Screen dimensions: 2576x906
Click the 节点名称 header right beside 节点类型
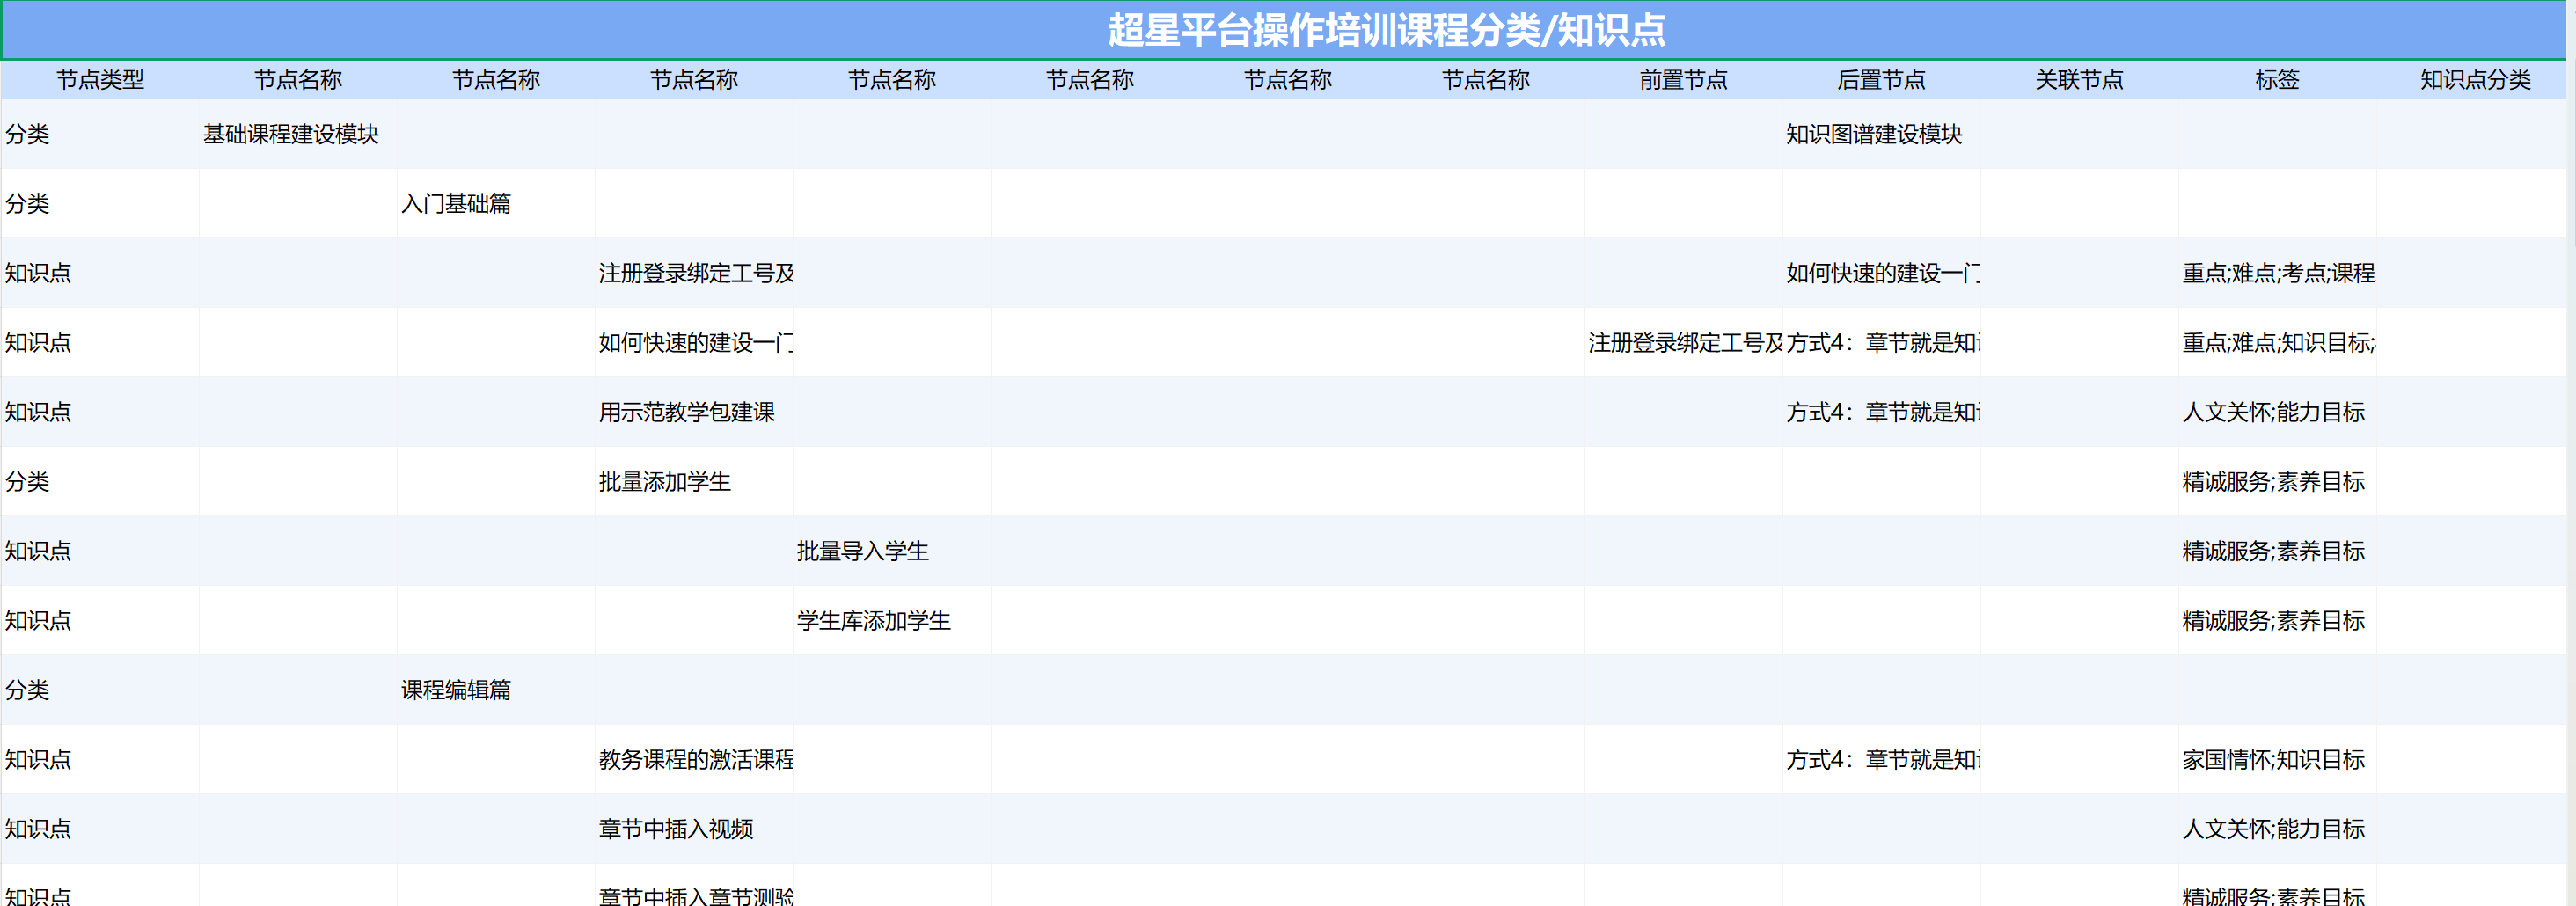click(298, 80)
